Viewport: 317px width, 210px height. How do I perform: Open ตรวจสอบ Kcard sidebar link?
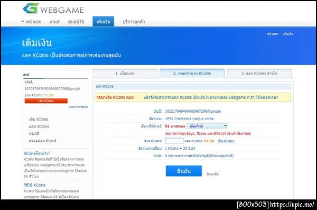coord(42,141)
